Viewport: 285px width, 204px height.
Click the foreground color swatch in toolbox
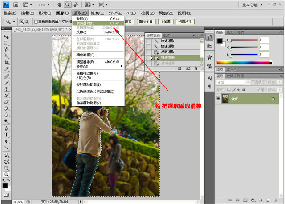(5, 185)
